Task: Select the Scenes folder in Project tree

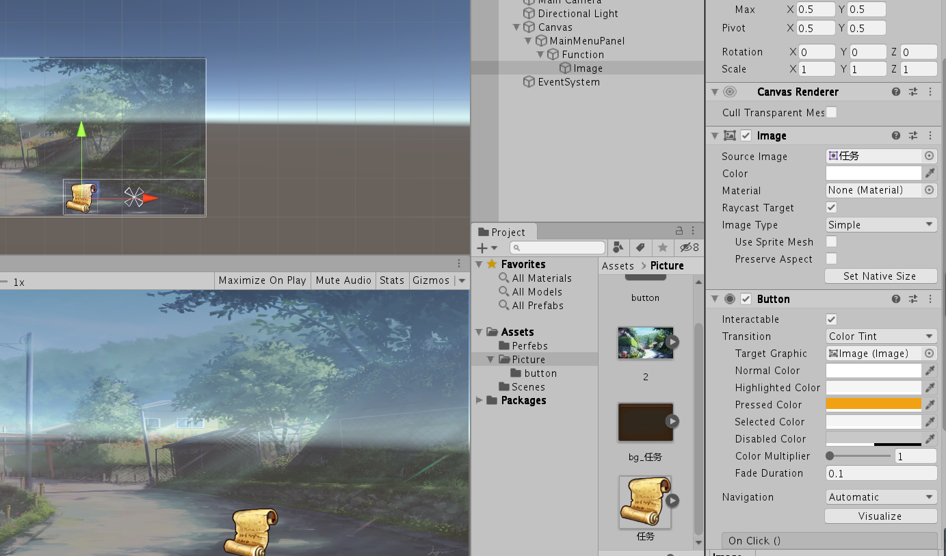Action: (x=528, y=387)
